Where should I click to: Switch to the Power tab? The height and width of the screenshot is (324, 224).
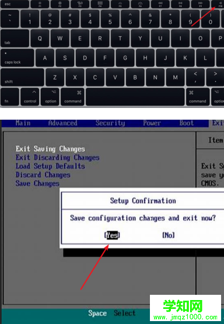point(152,123)
